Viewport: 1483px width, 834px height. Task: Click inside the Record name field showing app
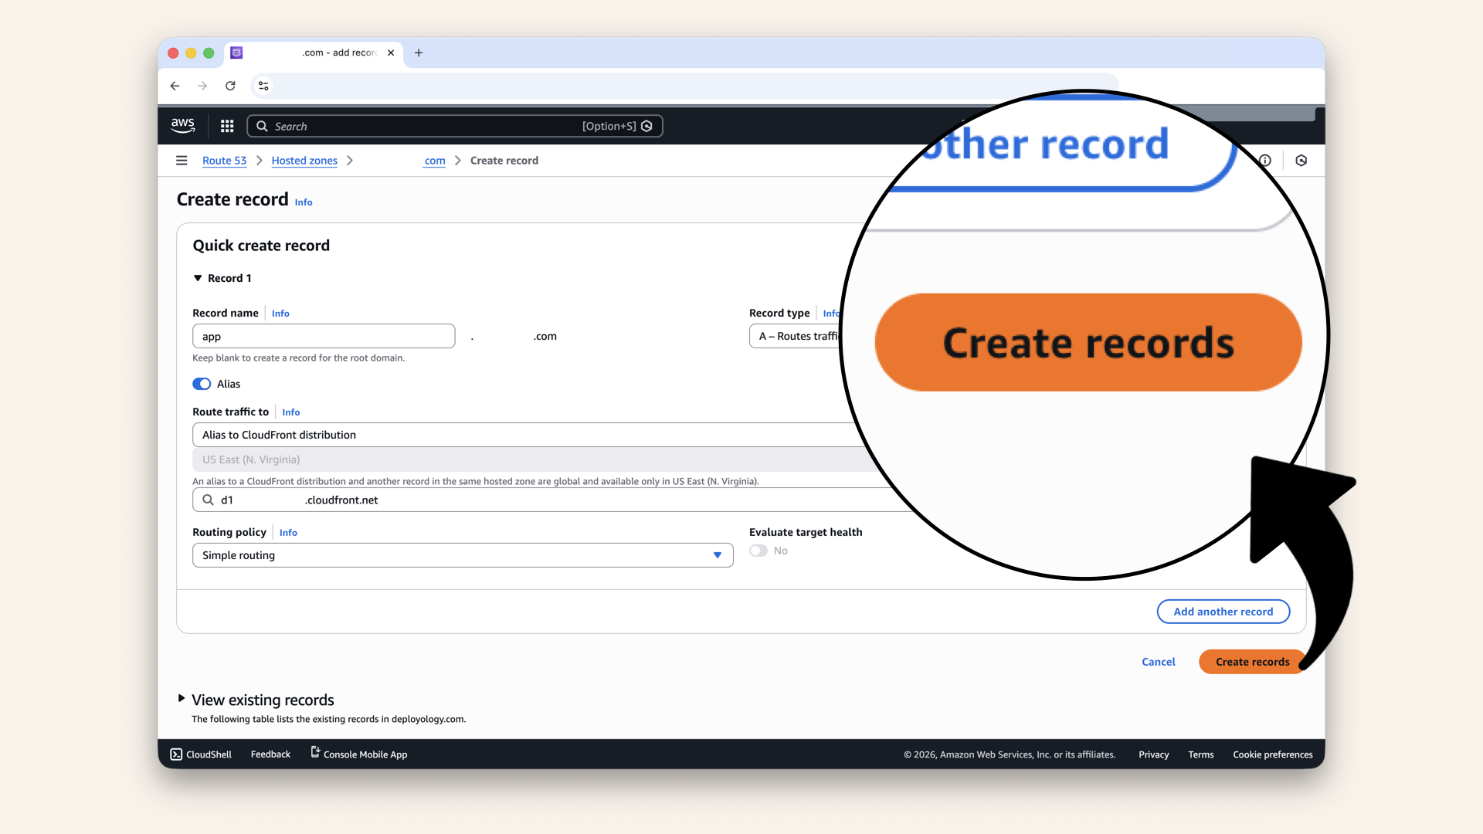(323, 336)
